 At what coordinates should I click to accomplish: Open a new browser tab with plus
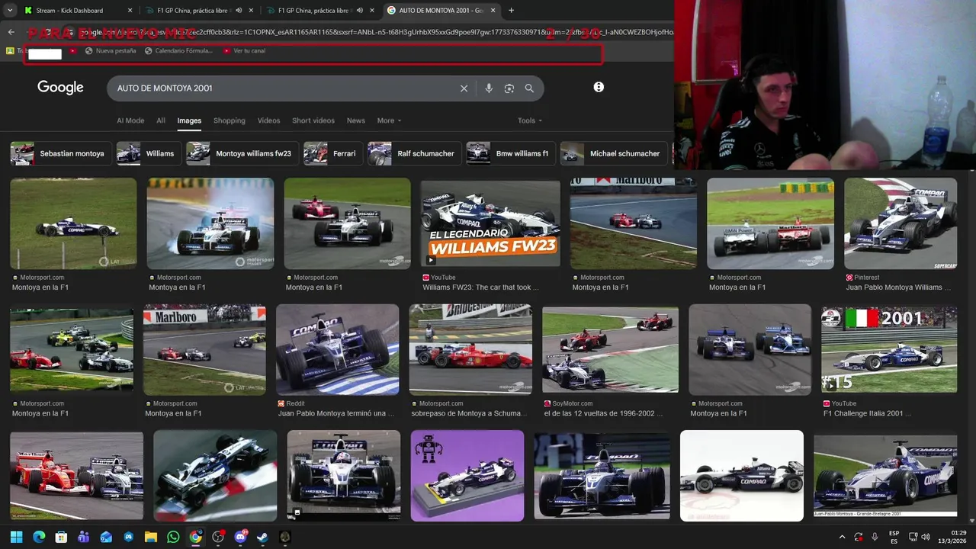coord(511,11)
